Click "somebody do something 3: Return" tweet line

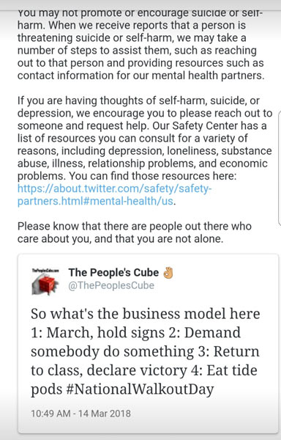click(x=145, y=351)
